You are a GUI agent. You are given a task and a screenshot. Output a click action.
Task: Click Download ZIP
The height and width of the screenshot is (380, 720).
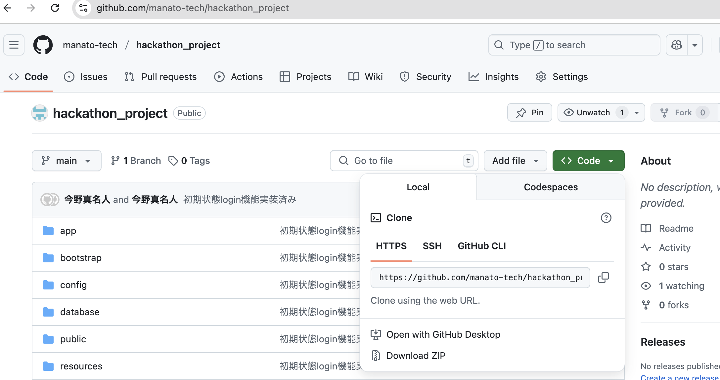point(416,356)
